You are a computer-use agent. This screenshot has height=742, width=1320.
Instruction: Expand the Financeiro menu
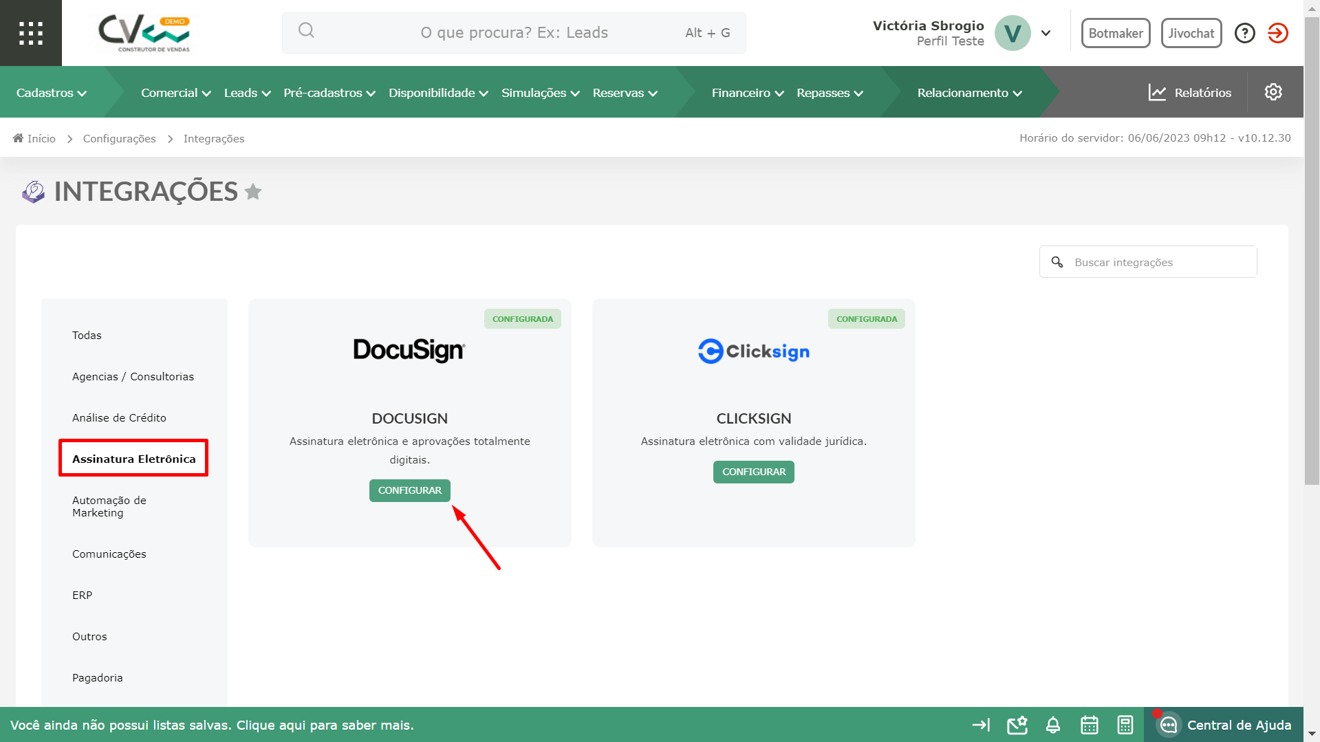click(x=748, y=93)
